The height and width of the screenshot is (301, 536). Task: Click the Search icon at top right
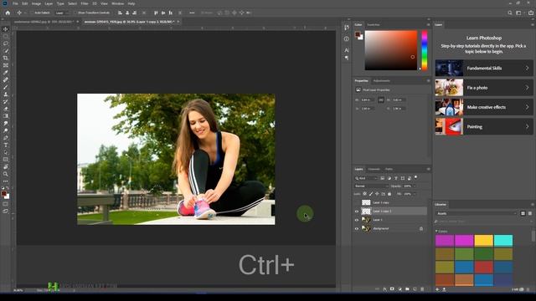coord(510,13)
